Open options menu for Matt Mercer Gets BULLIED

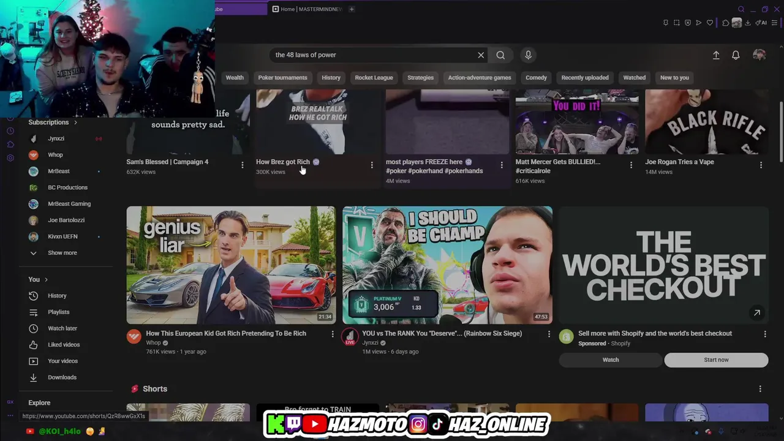pos(631,165)
